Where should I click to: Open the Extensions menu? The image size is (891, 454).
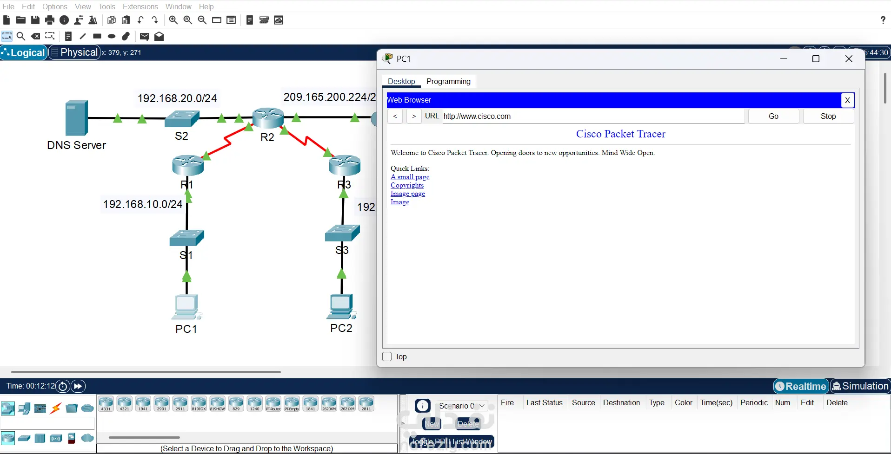[x=140, y=6]
